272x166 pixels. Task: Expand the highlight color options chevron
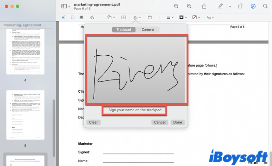pyautogui.click(x=230, y=6)
